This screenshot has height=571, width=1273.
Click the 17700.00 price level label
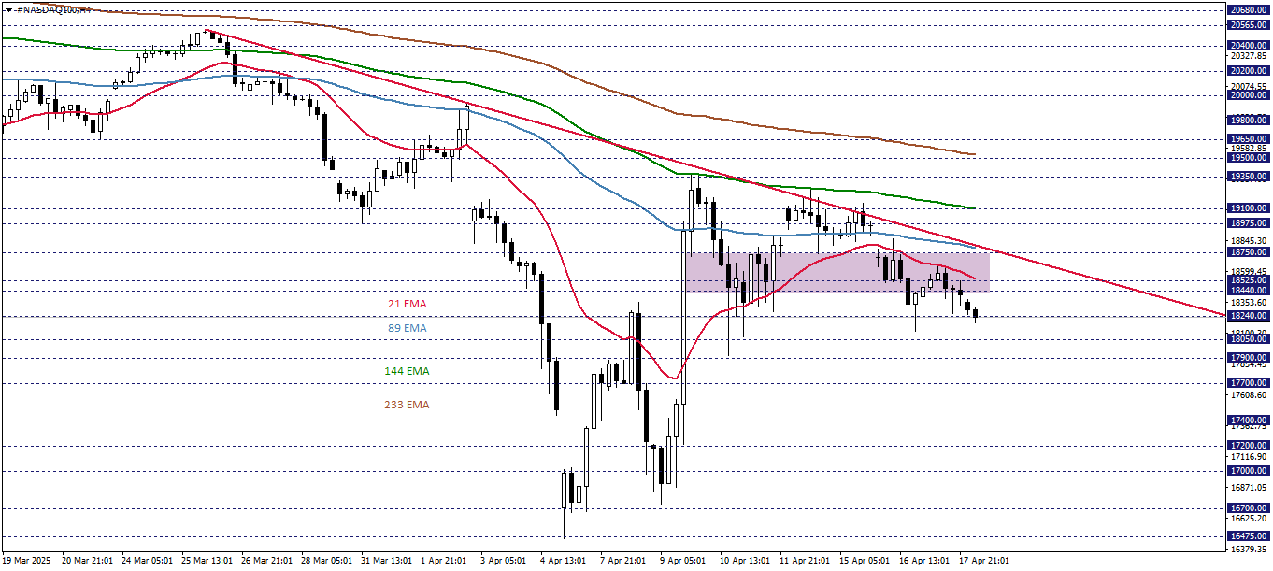[x=1249, y=383]
